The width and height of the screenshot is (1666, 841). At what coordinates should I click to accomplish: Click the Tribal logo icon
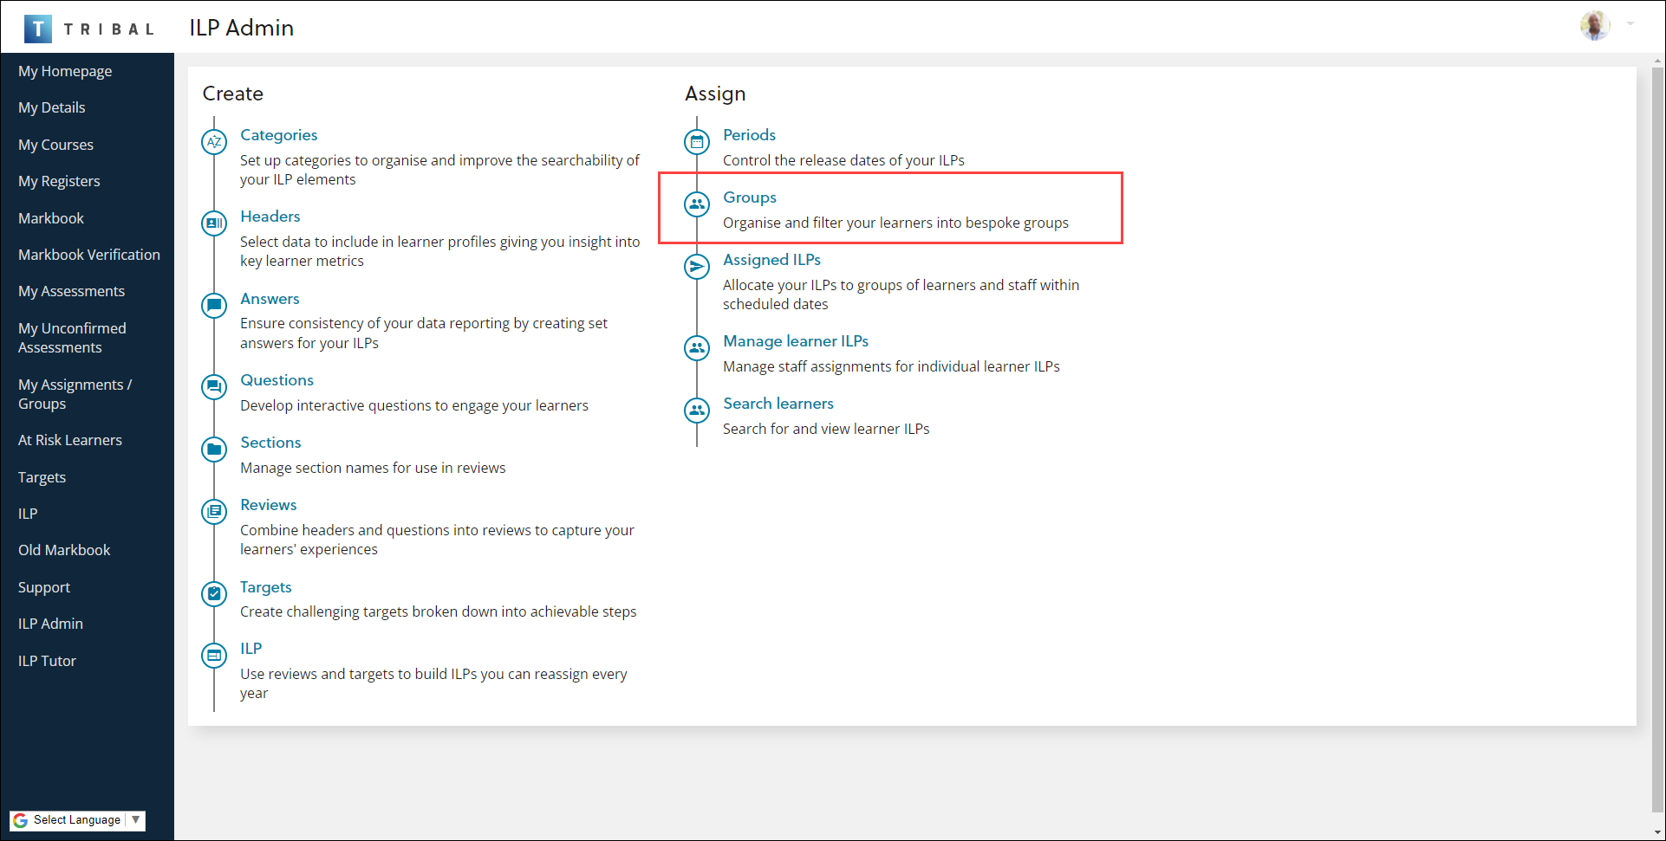pyautogui.click(x=37, y=29)
